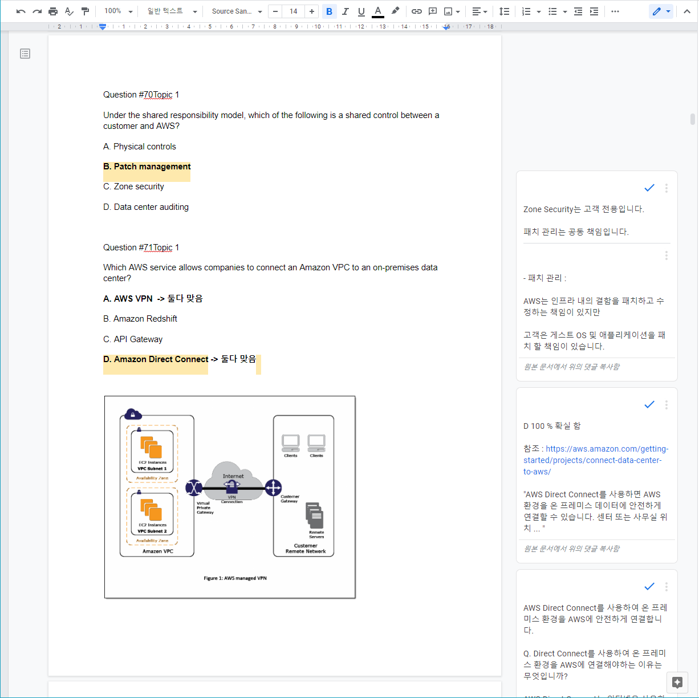Click the ruler right indent marker
Viewport: 699px width, 698px height.
pos(446,27)
